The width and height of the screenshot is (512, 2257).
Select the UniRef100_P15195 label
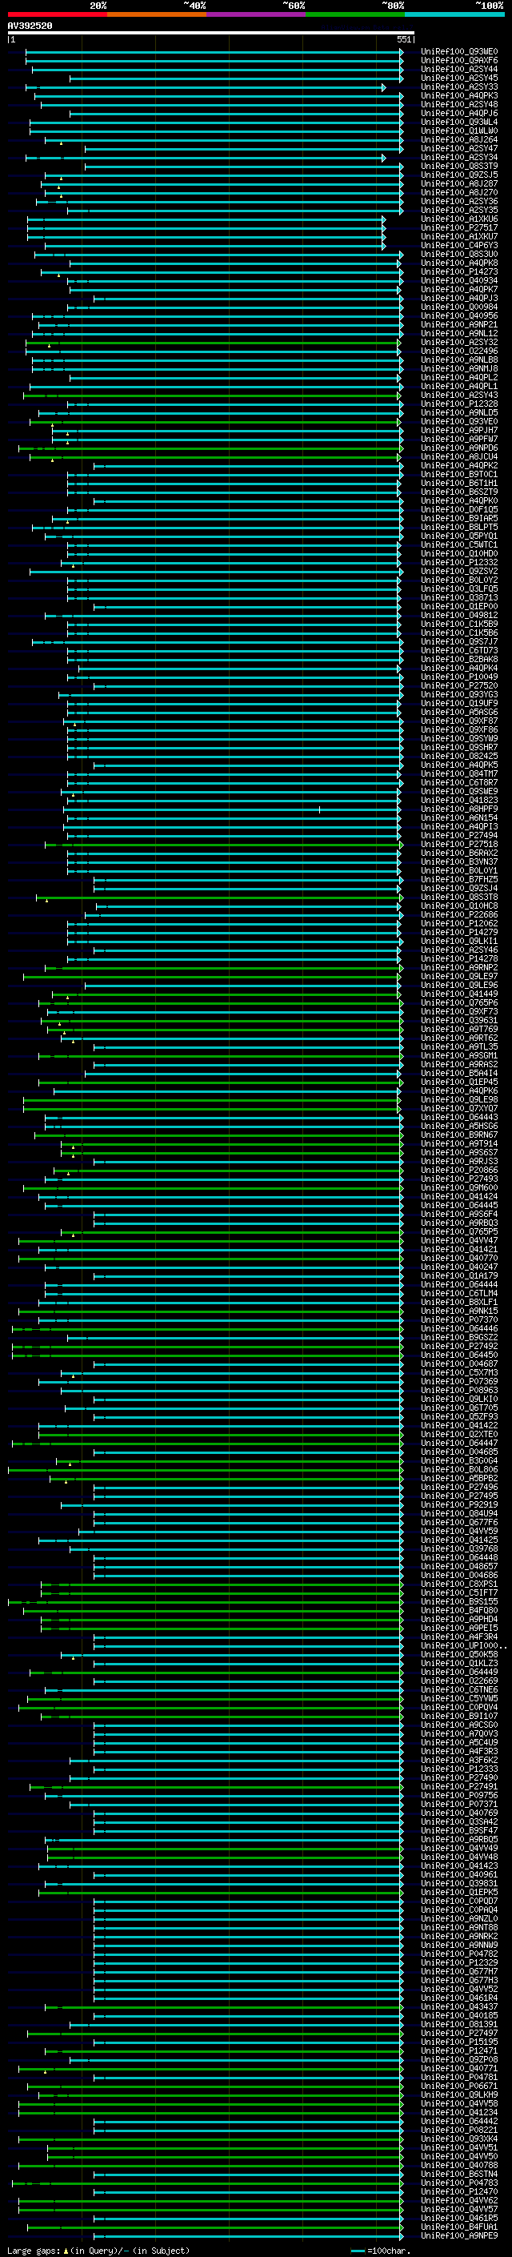(459, 2042)
